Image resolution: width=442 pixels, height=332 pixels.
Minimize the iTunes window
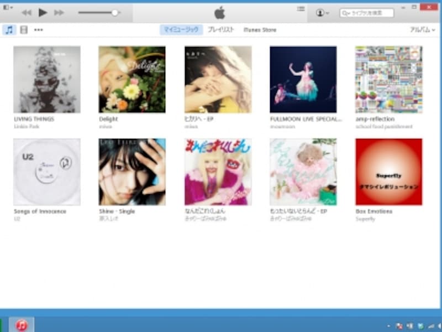pyautogui.click(x=403, y=8)
